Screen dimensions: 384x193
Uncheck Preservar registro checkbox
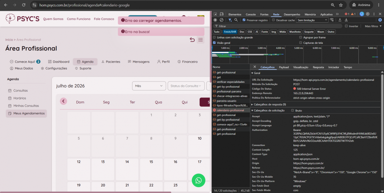[244, 20]
